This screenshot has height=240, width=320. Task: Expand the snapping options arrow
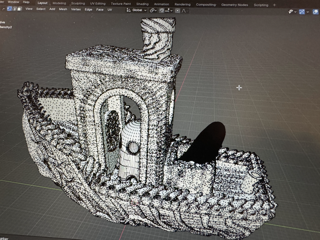(x=172, y=11)
